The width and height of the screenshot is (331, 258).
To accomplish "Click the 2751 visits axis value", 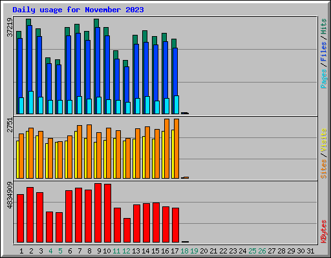I will point(10,125).
